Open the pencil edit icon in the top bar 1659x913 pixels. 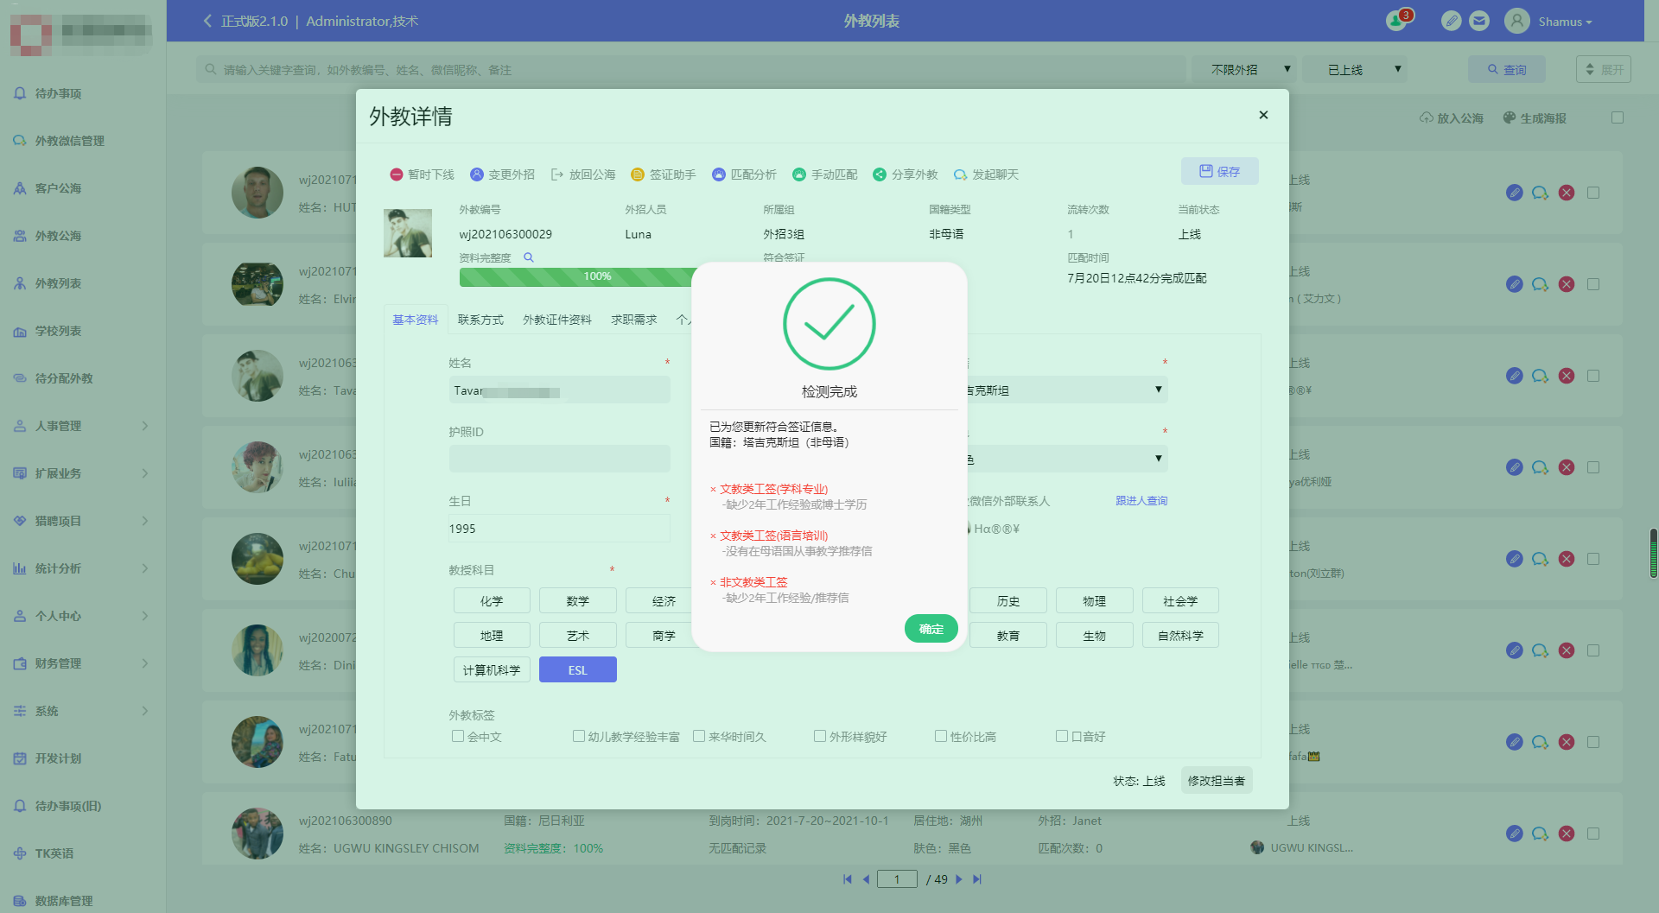(1451, 21)
